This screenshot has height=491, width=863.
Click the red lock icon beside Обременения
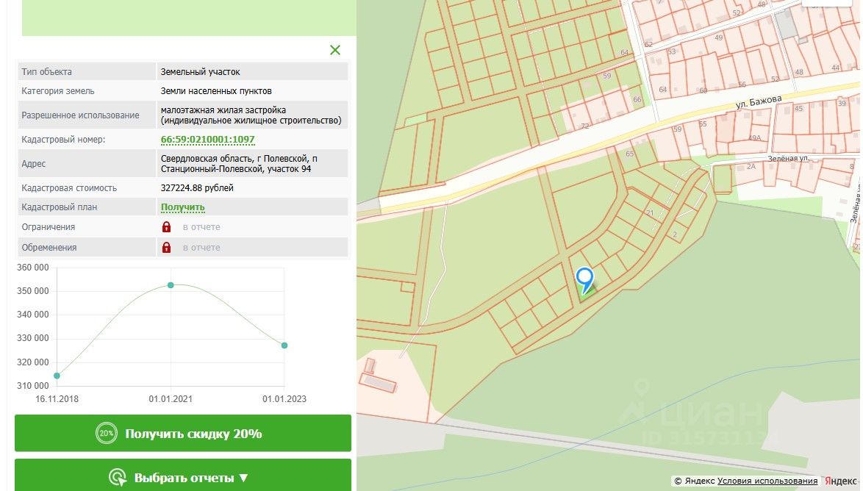tap(167, 248)
